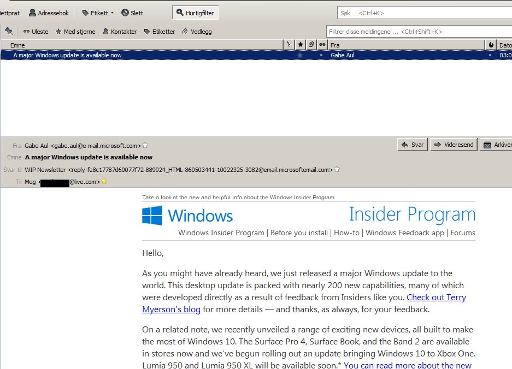Click yellow star next to live.com recipient

click(x=104, y=181)
